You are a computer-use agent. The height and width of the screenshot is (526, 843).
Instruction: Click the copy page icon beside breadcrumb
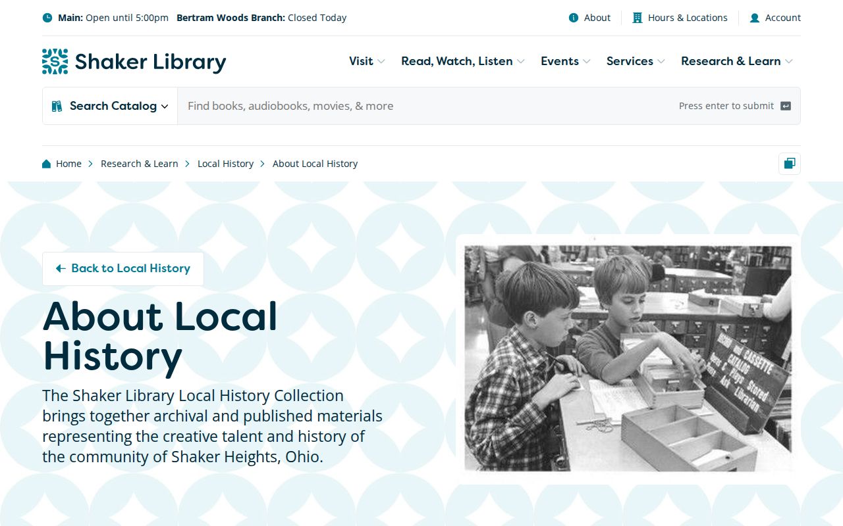pos(789,164)
